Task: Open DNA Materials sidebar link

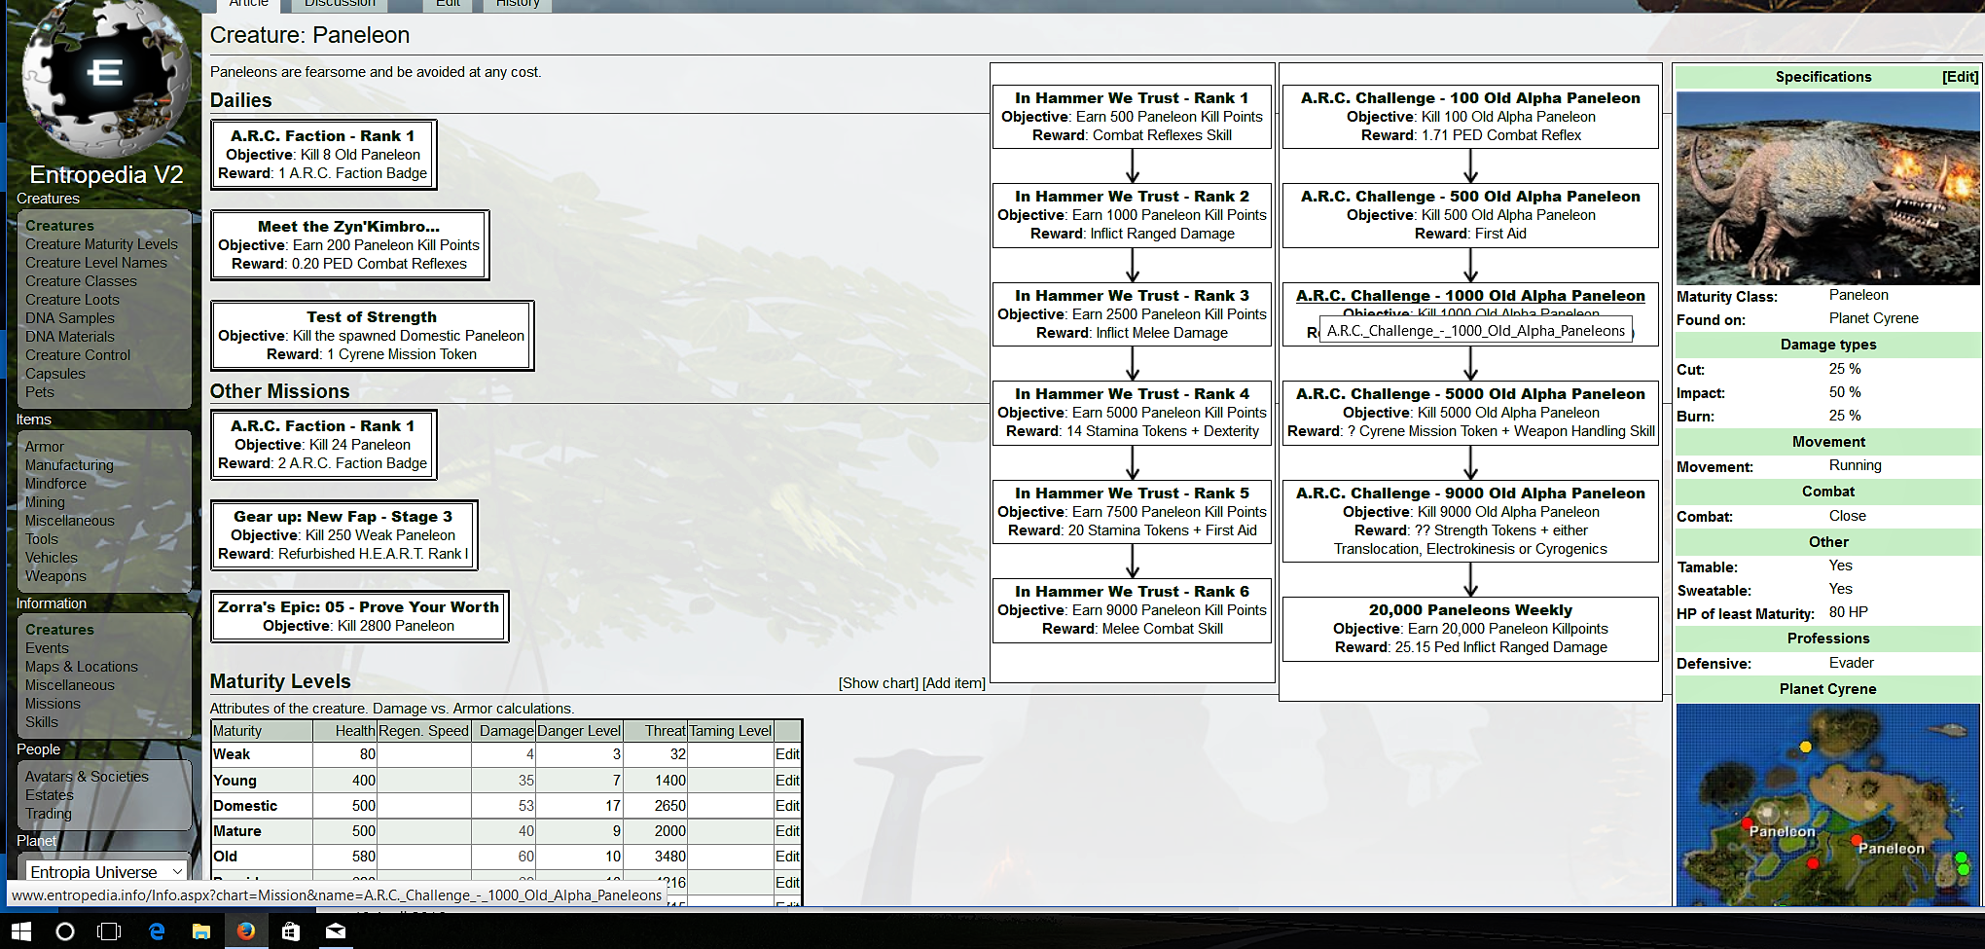Action: click(69, 337)
